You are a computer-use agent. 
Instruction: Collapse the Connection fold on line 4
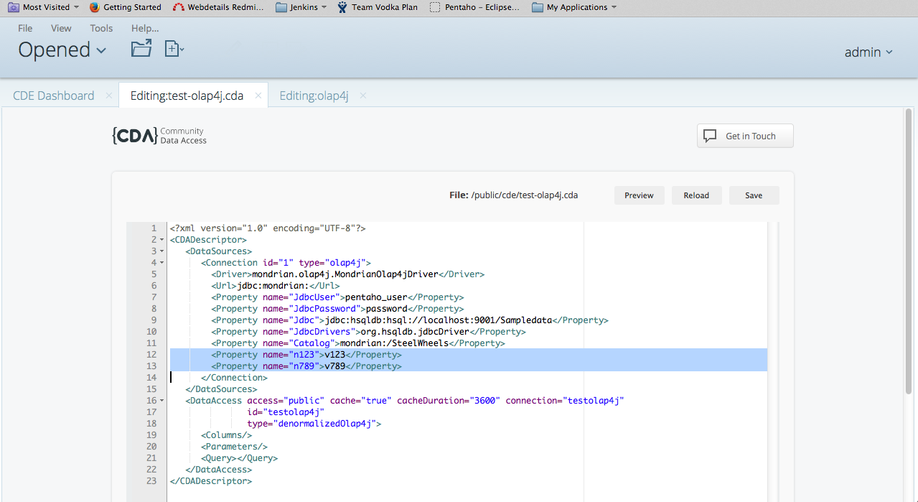pyautogui.click(x=162, y=262)
